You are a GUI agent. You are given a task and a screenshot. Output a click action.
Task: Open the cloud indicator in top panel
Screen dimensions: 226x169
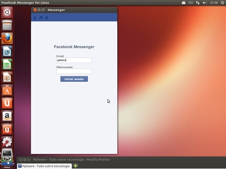[x=183, y=3]
